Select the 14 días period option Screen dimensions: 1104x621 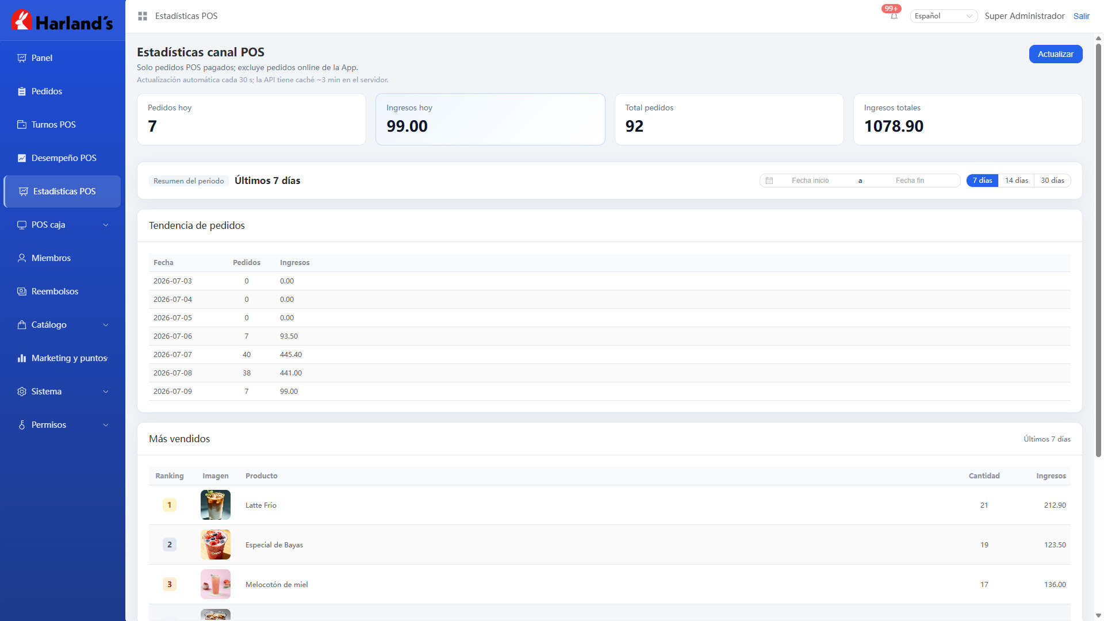pos(1017,181)
